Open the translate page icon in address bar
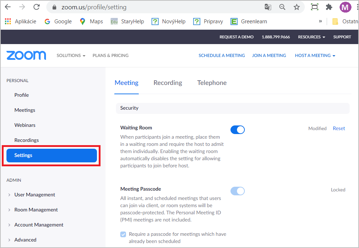Viewport: 359px width, 248px height. (x=268, y=7)
